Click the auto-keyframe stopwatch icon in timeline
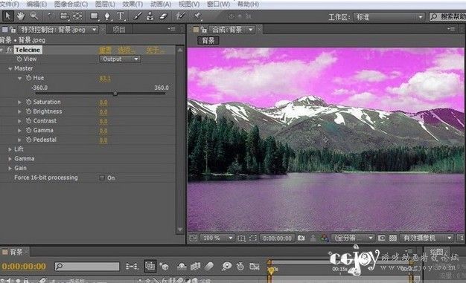 [240, 266]
